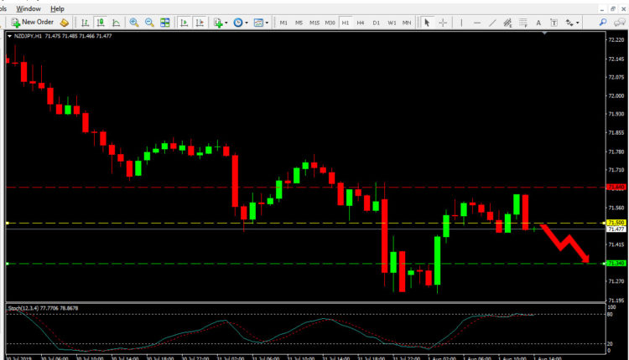Select the Crosshair tool
The image size is (629, 360).
(443, 23)
